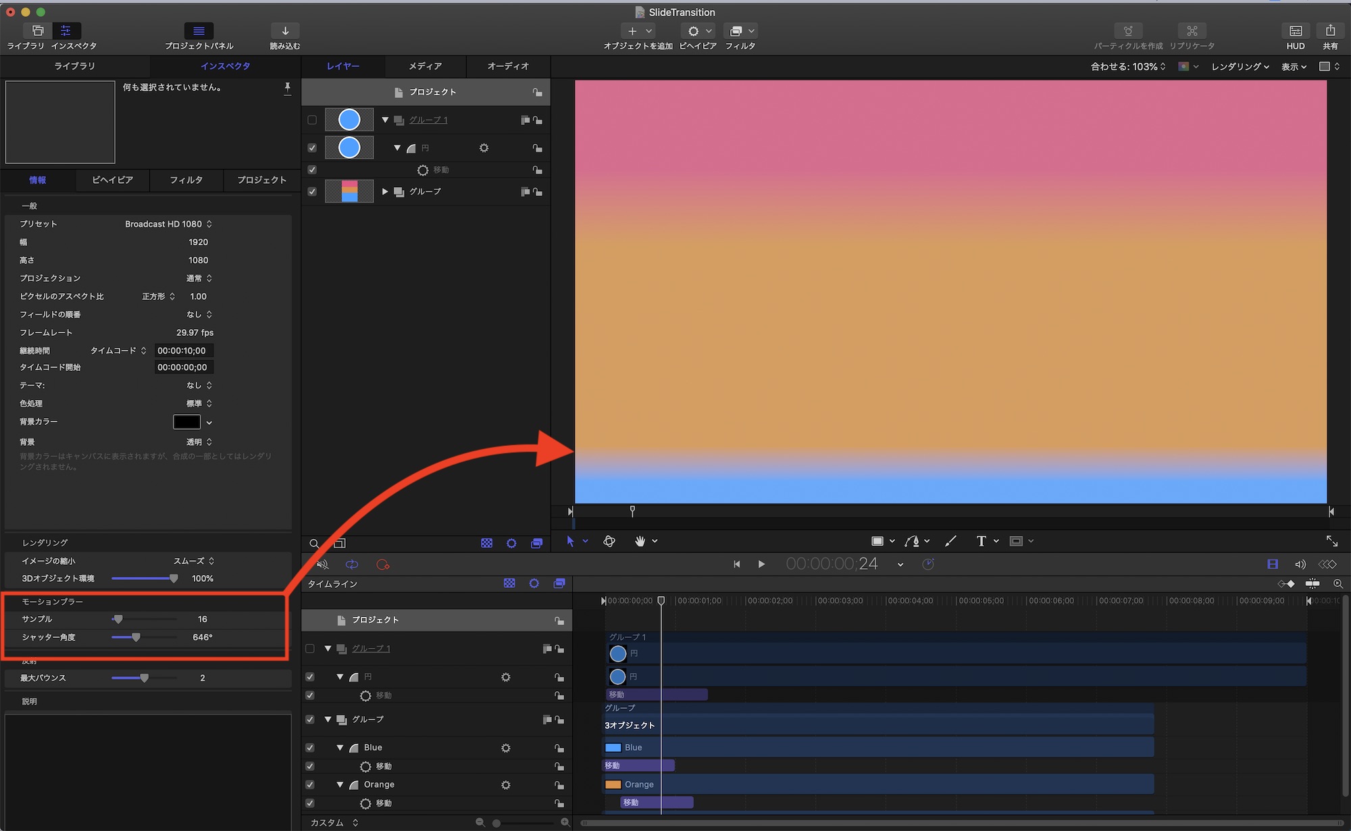1351x831 pixels.
Task: Click the record animation button
Action: point(383,565)
